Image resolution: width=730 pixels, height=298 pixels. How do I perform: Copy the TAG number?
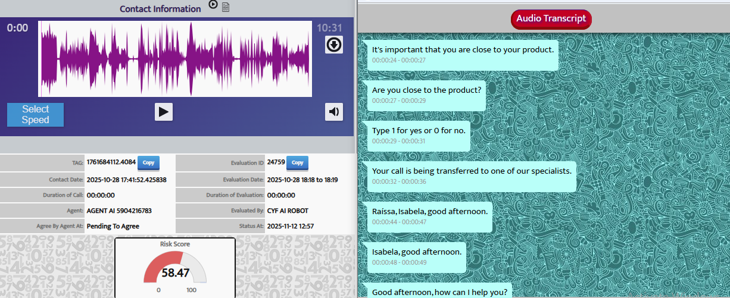point(148,162)
